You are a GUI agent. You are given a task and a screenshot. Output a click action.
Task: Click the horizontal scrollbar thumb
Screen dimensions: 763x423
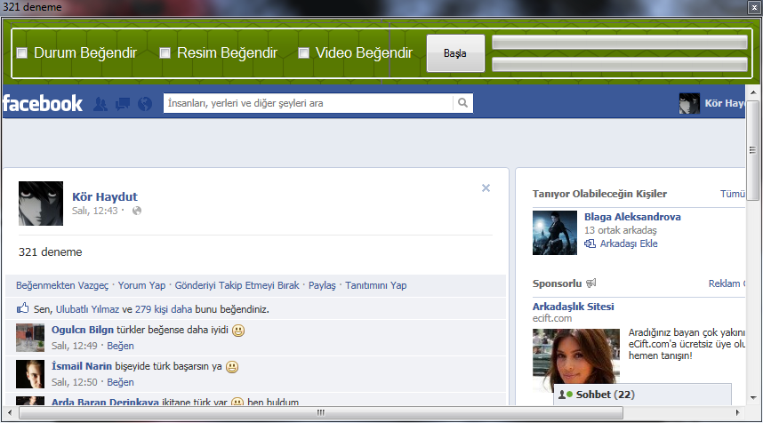[321, 413]
